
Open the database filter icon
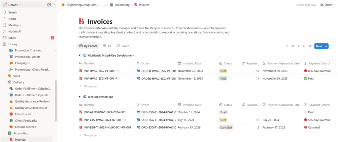point(287,46)
